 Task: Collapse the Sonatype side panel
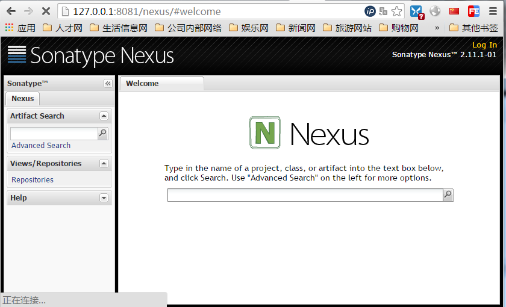point(108,84)
